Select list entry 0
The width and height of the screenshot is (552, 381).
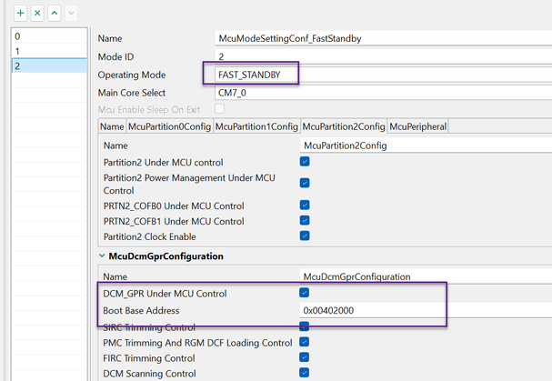pyautogui.click(x=44, y=35)
